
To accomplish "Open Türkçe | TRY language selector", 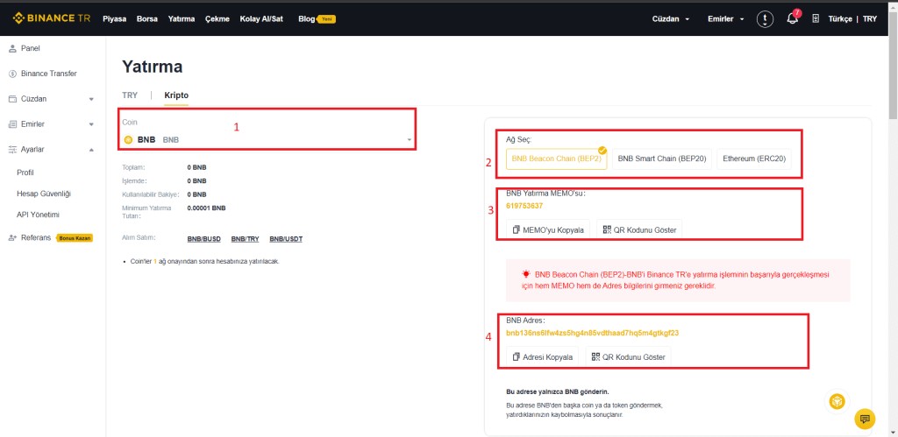I will (852, 19).
